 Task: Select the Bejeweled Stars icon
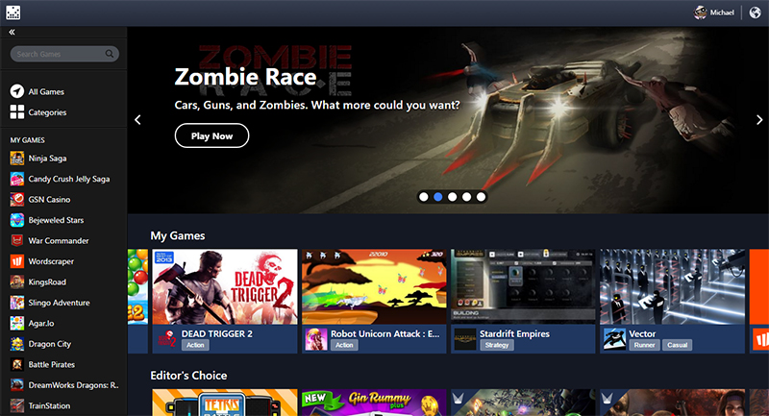(17, 220)
